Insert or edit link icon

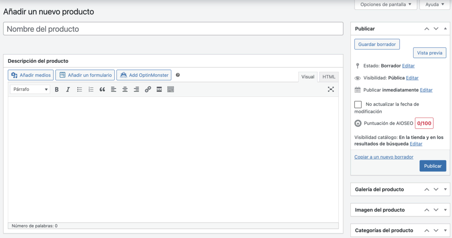tap(148, 90)
